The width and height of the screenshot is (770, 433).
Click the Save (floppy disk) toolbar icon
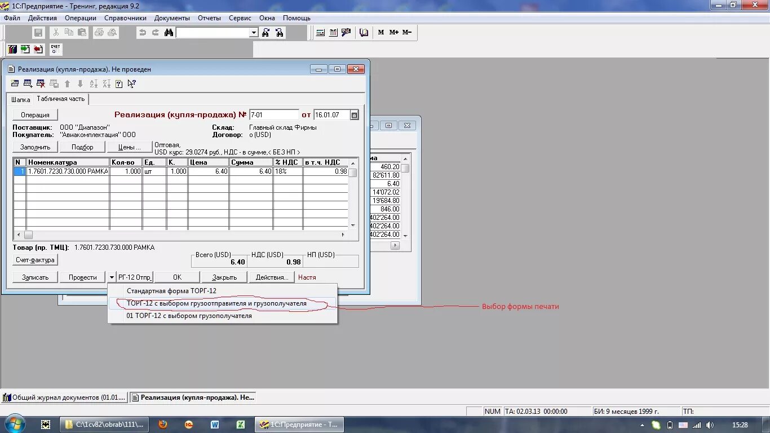point(38,33)
